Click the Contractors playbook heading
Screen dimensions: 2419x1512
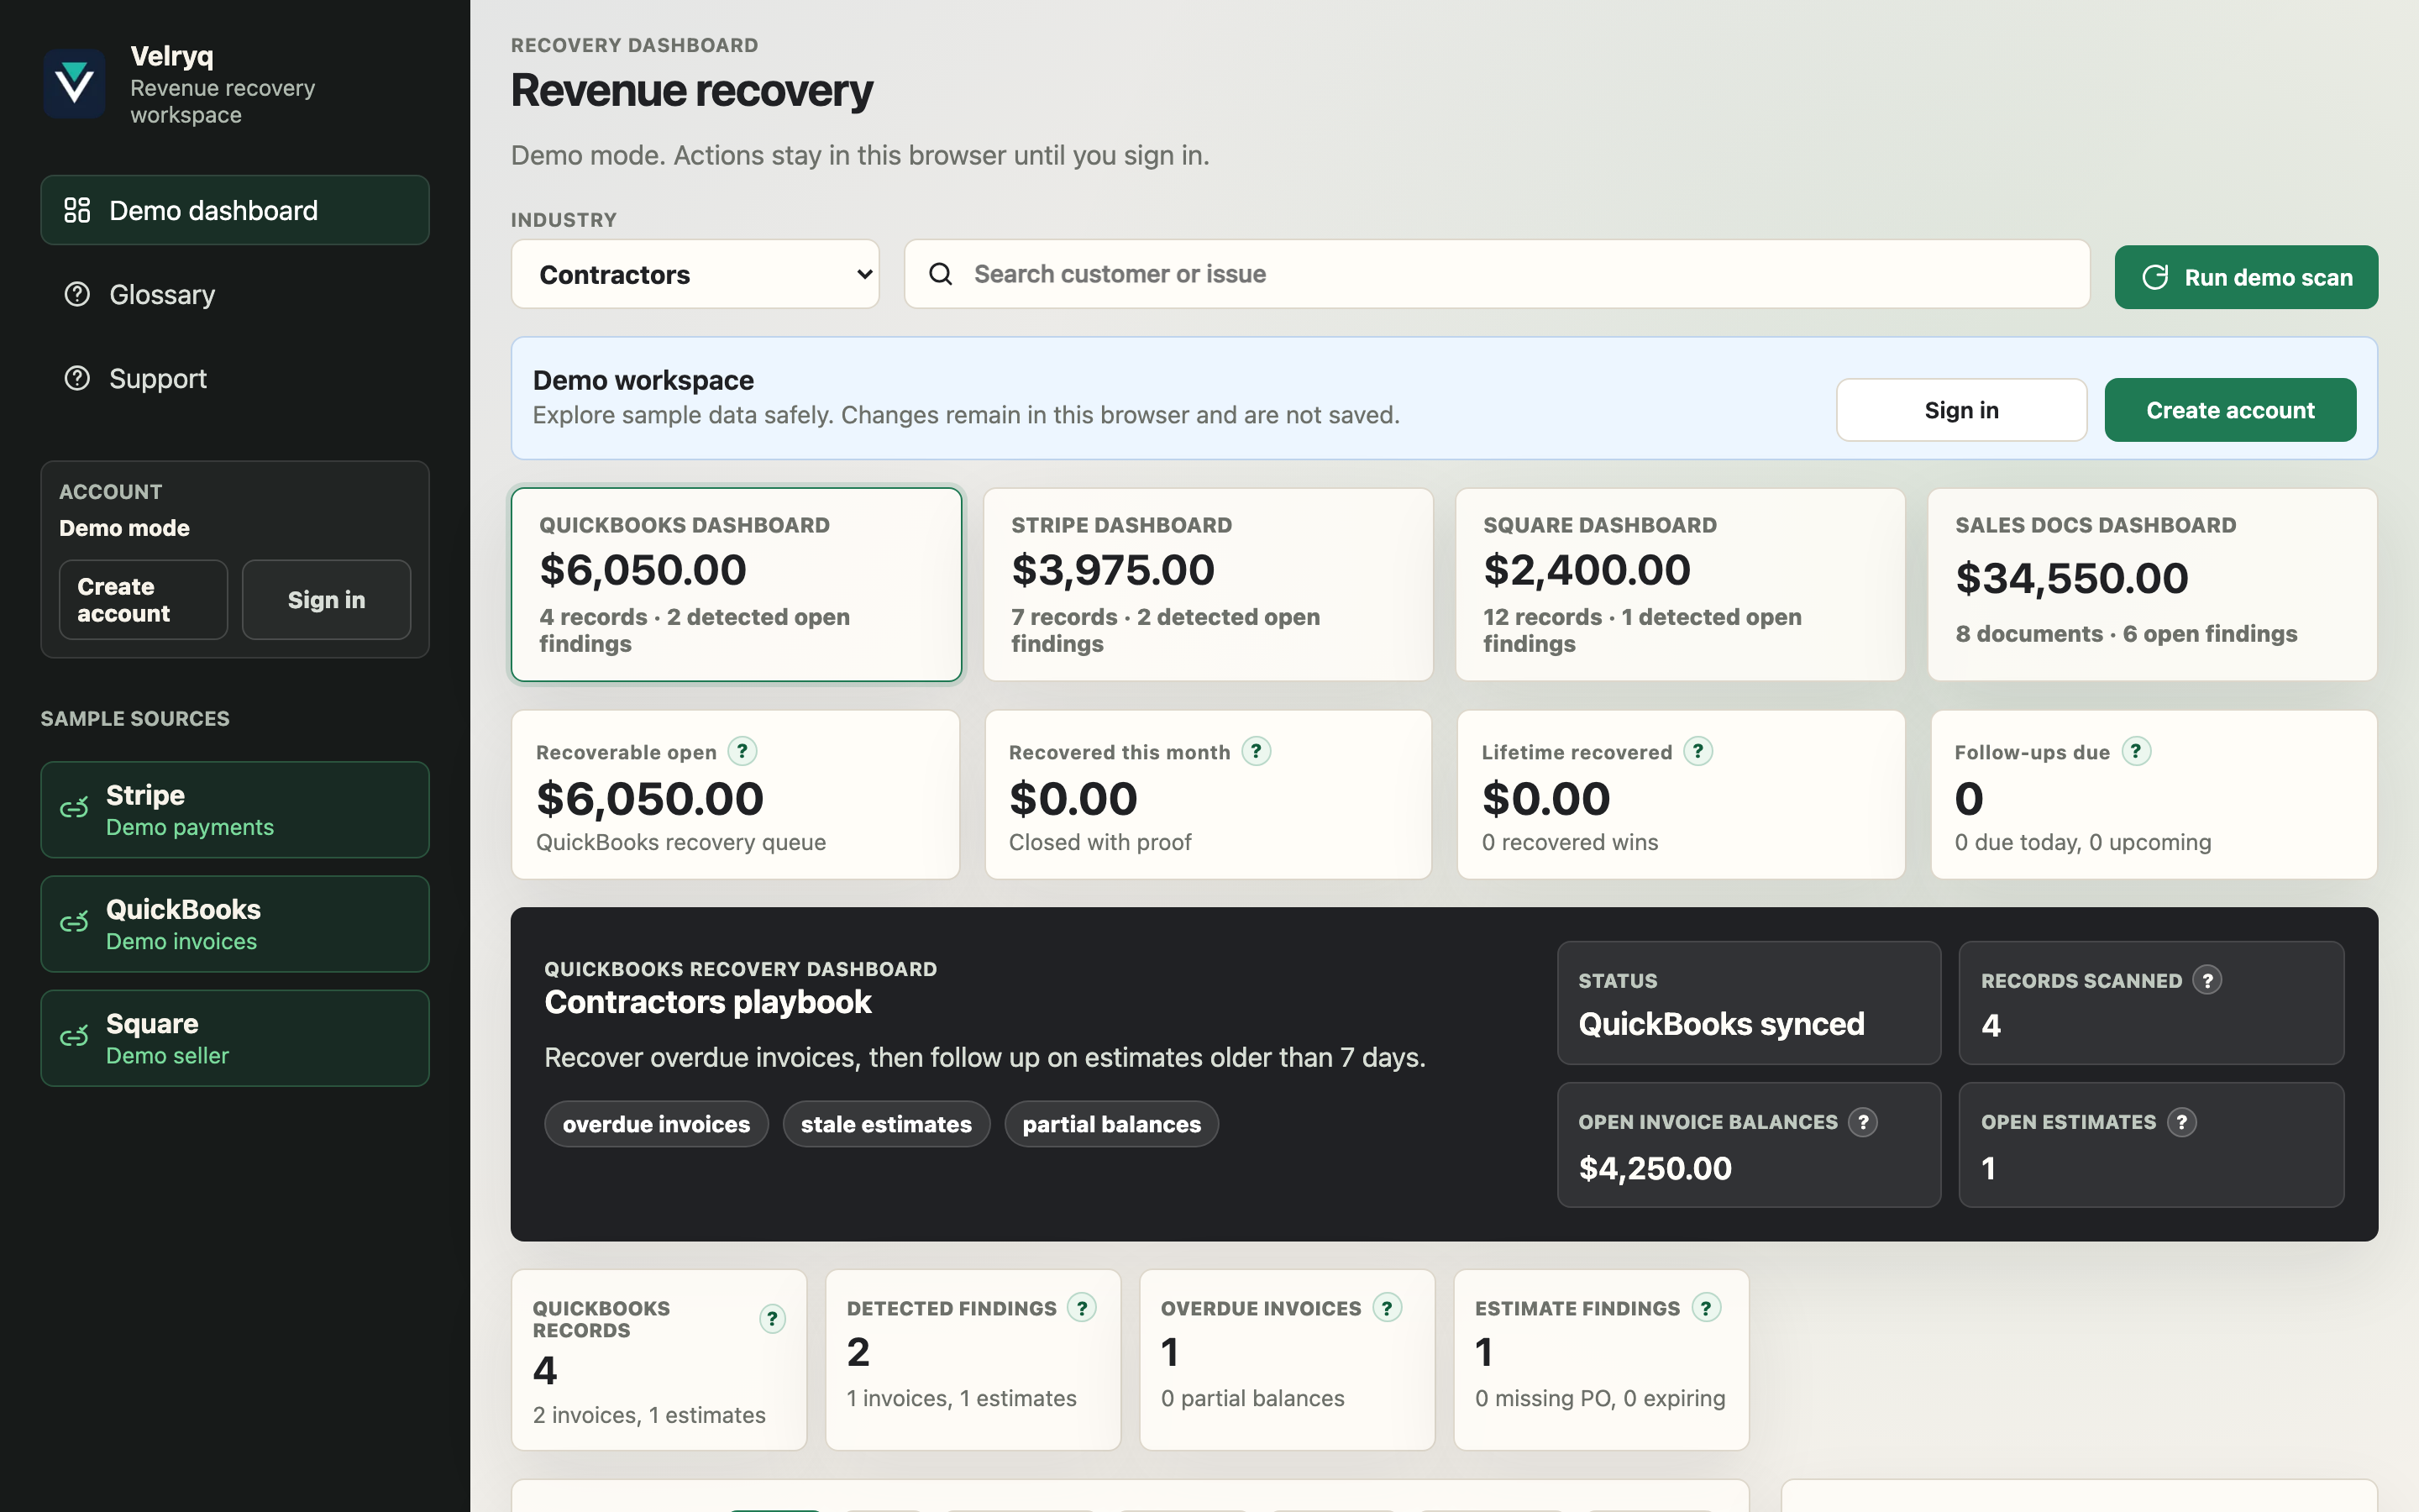coord(708,1002)
